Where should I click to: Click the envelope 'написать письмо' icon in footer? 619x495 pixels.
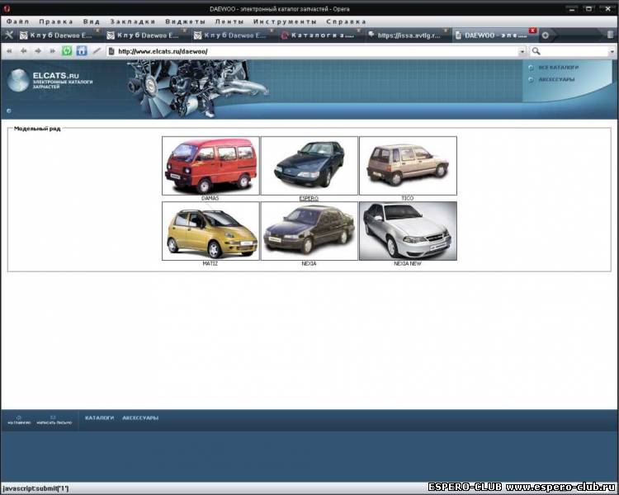click(x=54, y=417)
